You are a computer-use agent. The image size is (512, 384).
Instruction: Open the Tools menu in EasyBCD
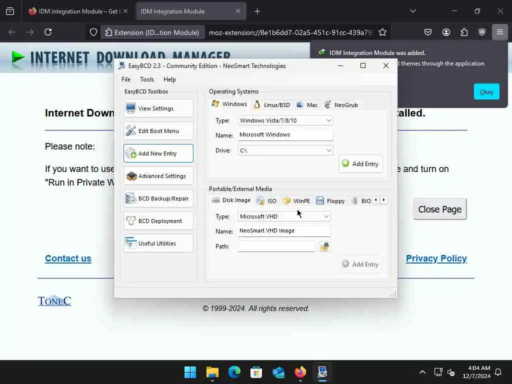[147, 79]
